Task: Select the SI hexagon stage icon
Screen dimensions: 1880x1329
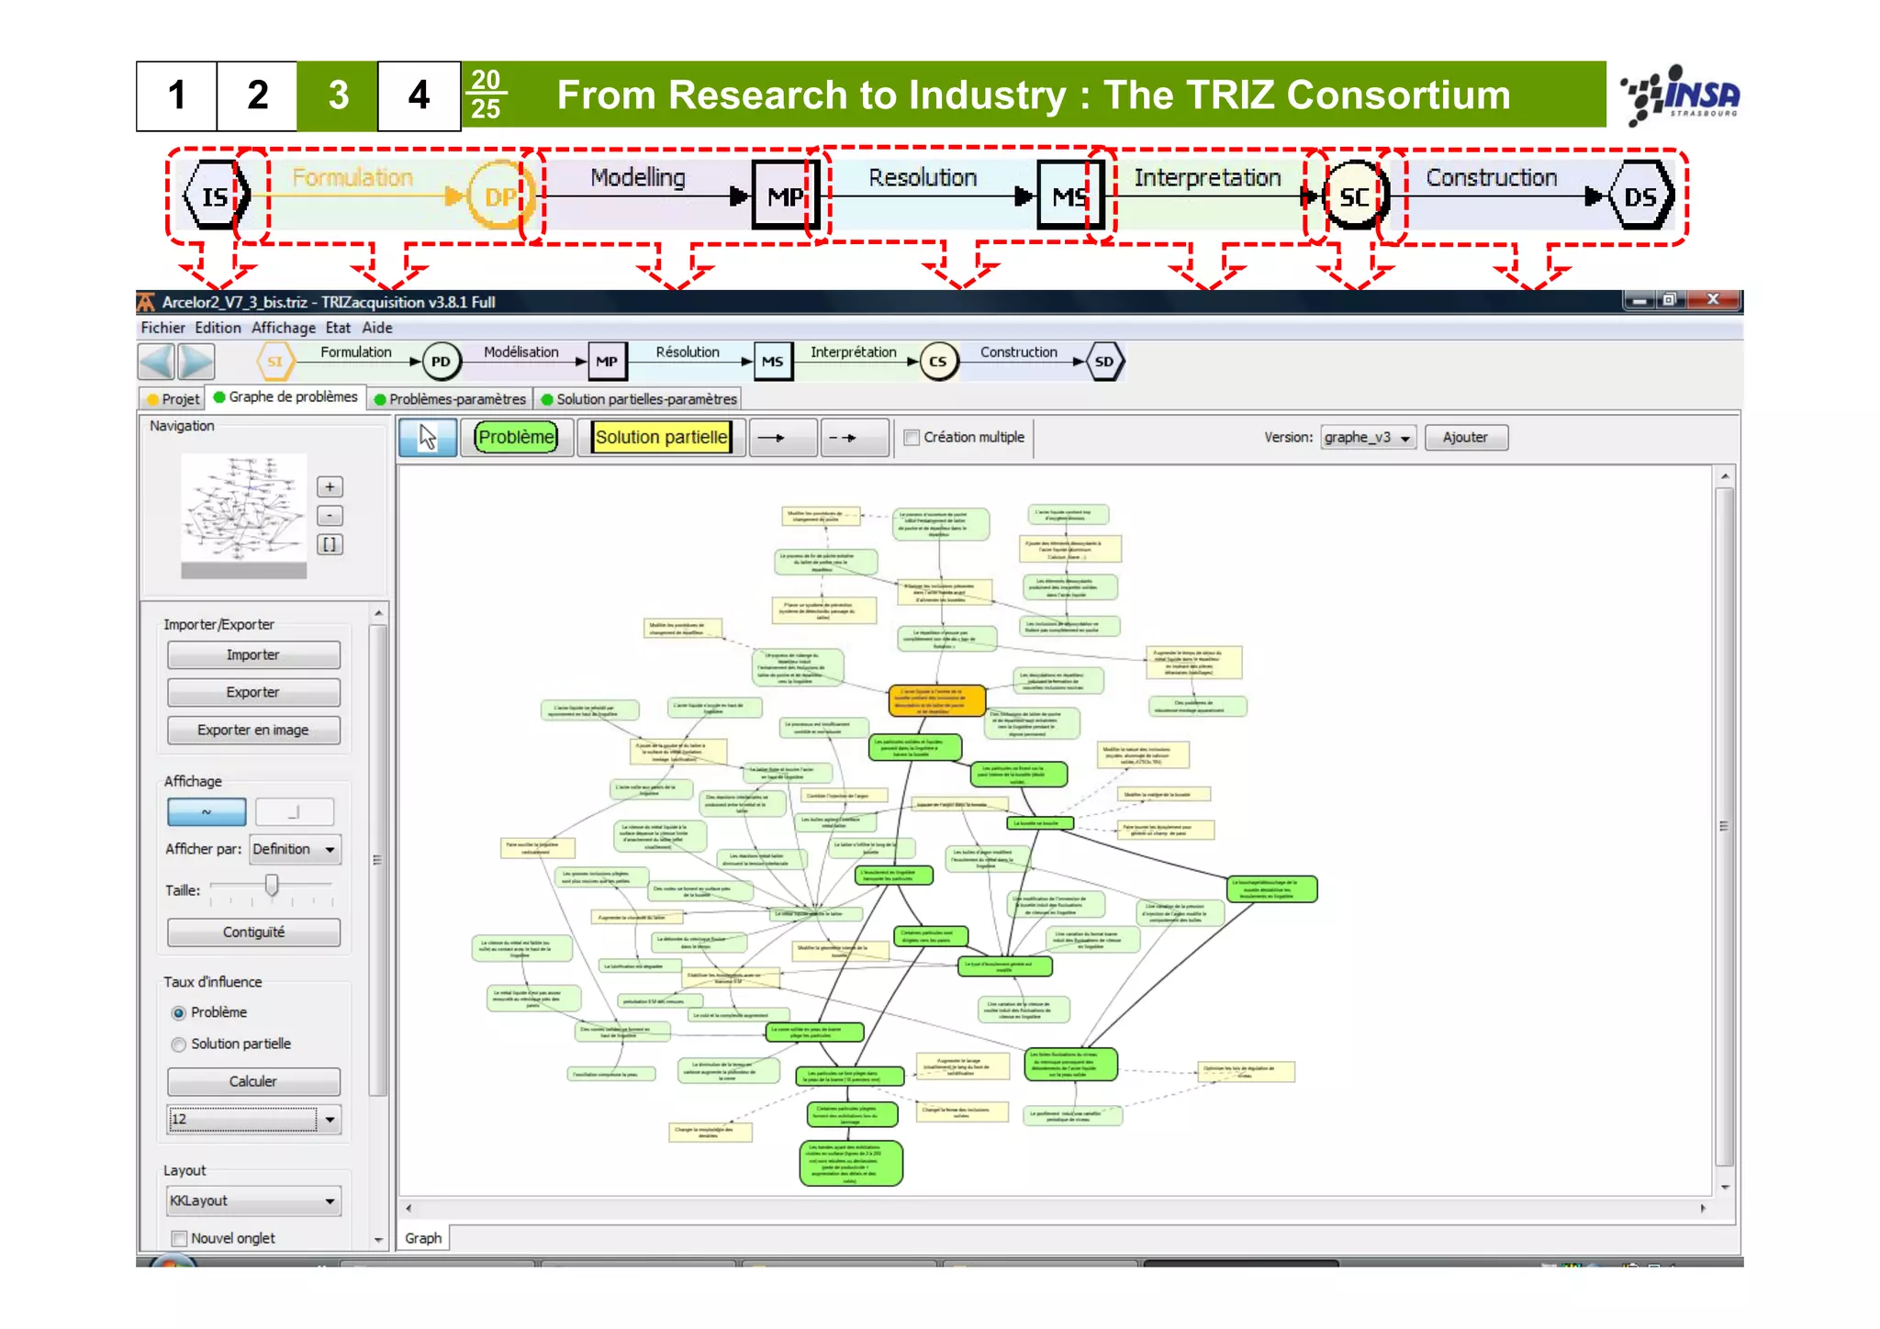Action: coord(274,362)
